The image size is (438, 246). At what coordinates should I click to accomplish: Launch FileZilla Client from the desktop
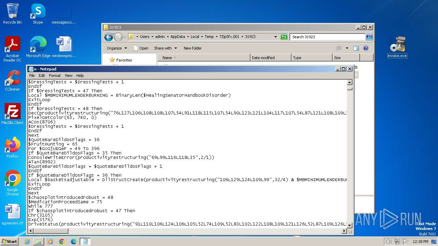(x=12, y=114)
